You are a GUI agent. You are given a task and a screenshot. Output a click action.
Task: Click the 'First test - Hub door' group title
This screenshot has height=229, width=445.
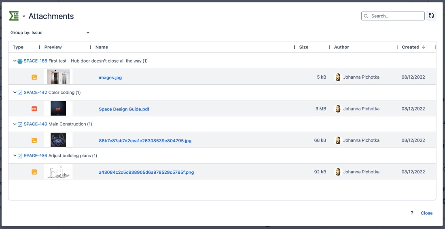click(98, 61)
